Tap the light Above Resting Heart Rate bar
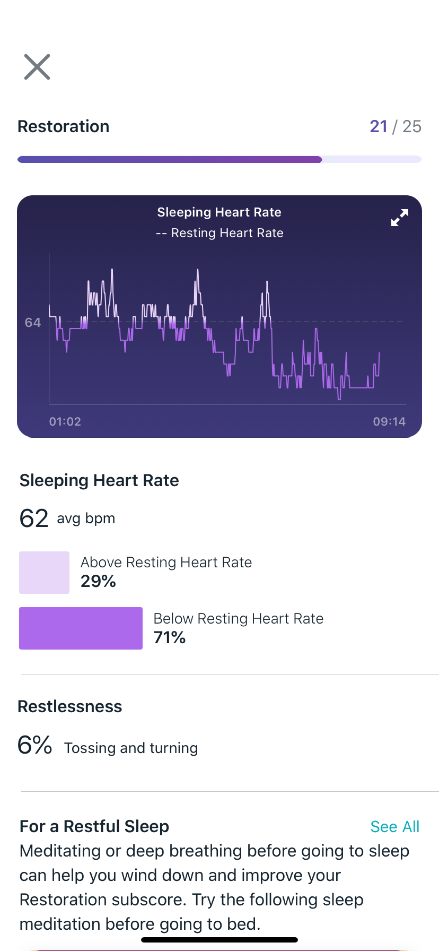The width and height of the screenshot is (439, 951). (x=44, y=573)
